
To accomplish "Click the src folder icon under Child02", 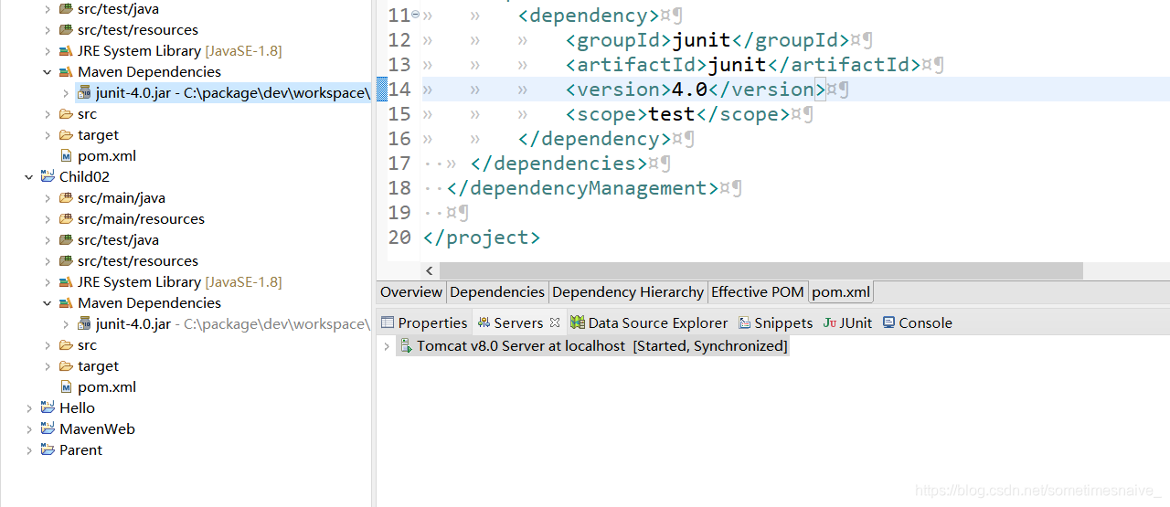I will click(x=66, y=344).
